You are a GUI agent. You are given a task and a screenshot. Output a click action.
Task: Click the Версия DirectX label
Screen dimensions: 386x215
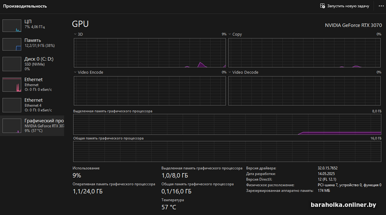(x=259, y=179)
